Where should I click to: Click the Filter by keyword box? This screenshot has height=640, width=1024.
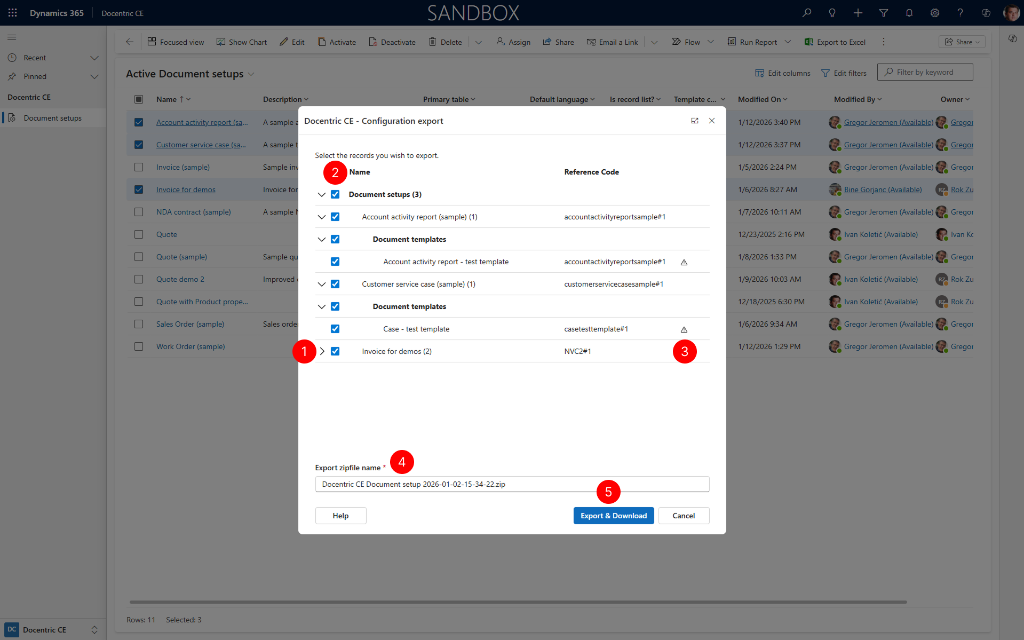point(925,72)
